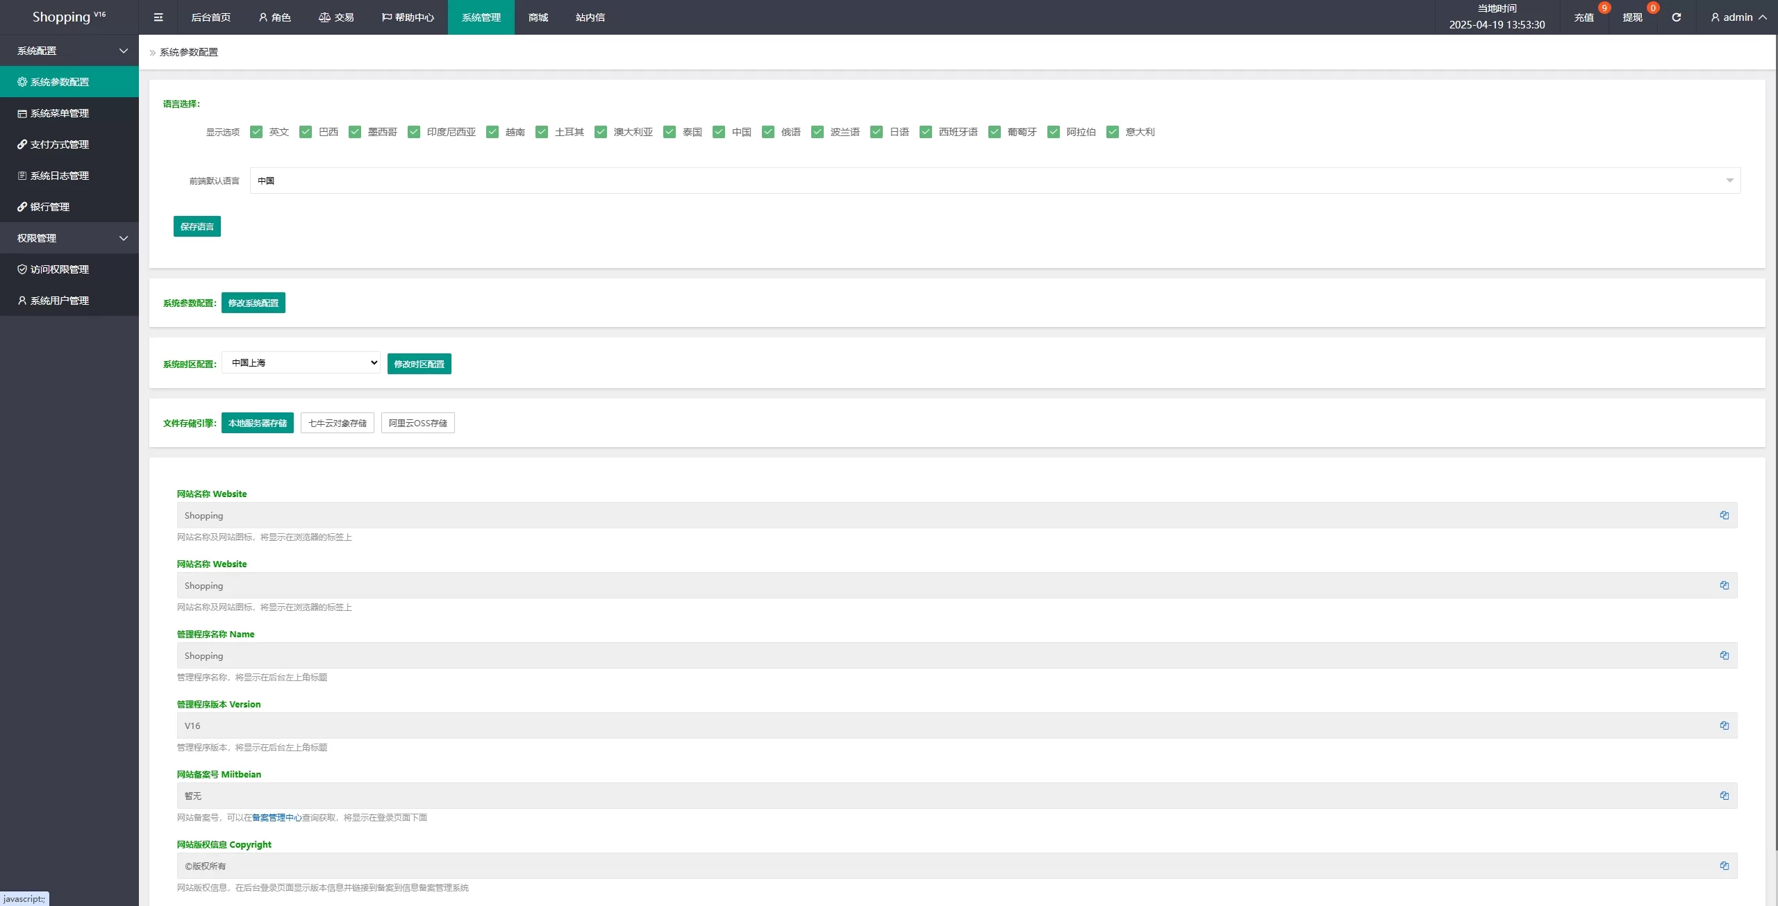1778x906 pixels.
Task: Click copy icon in 管理程序名称 Name field
Action: point(1724,655)
